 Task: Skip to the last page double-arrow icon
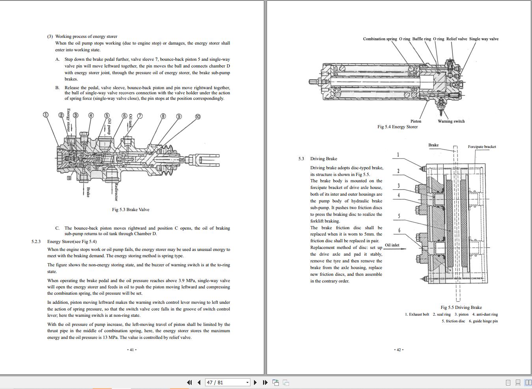point(265,382)
